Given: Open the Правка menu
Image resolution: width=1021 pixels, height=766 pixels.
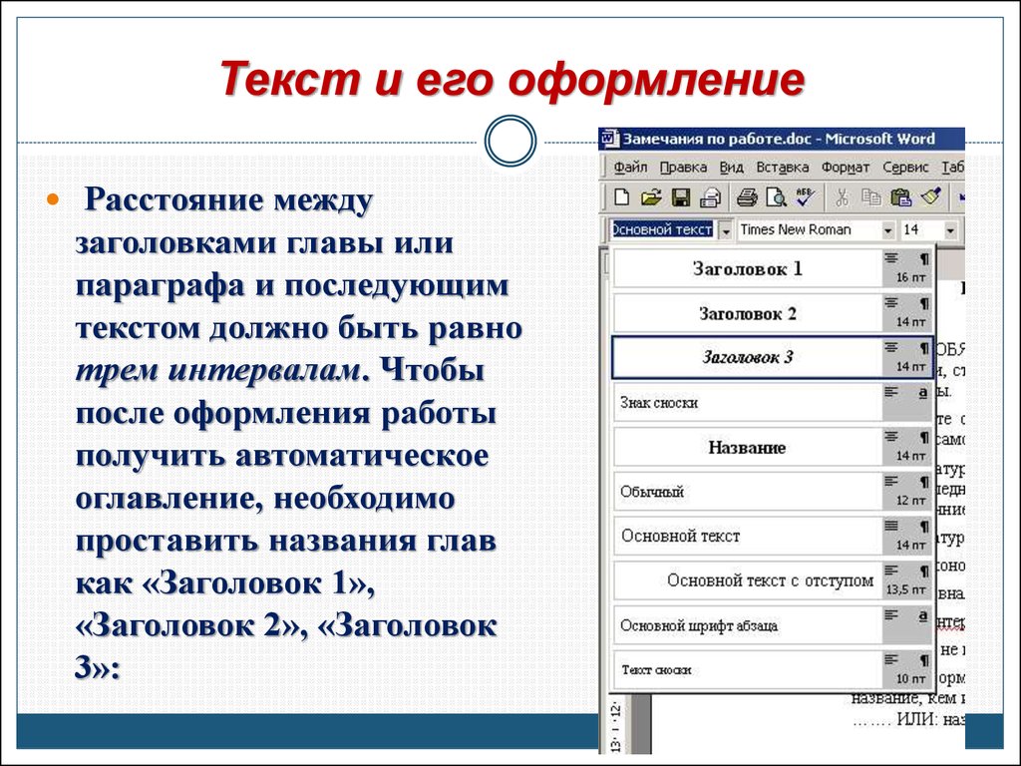Looking at the screenshot, I should pos(683,168).
